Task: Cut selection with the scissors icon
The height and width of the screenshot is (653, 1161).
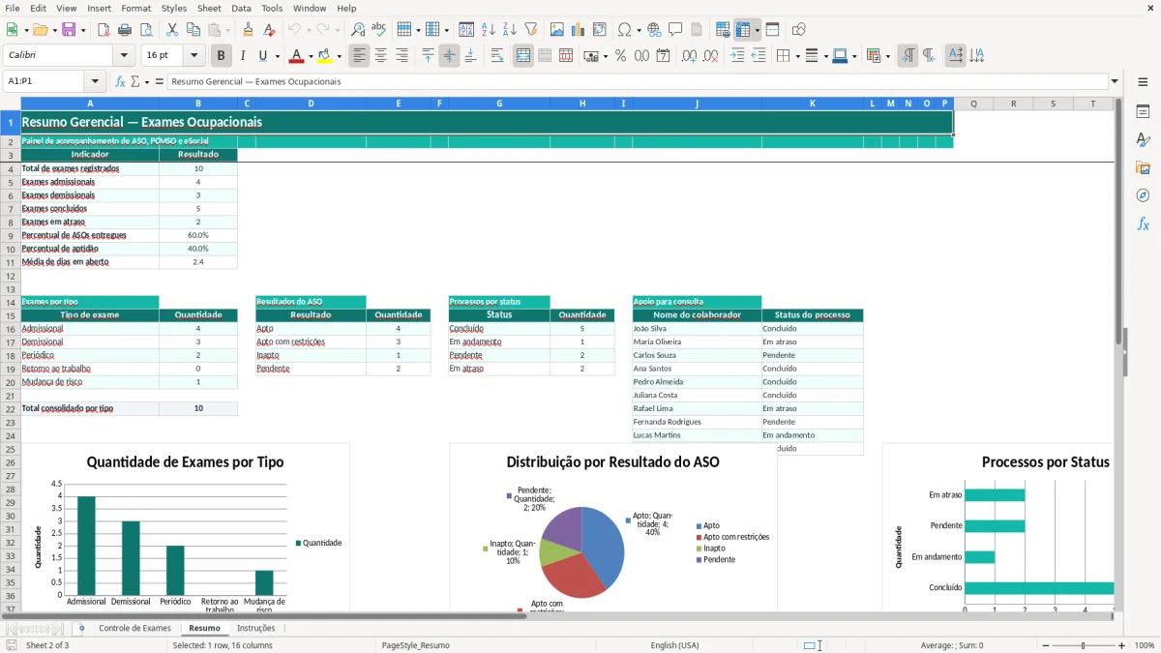Action: click(x=171, y=29)
